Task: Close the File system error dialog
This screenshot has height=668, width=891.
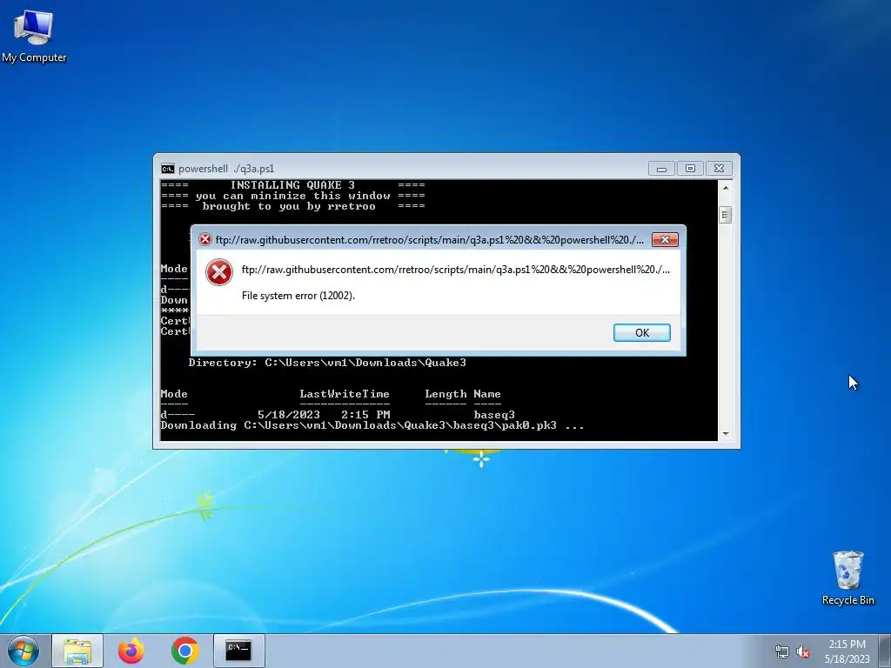Action: (x=665, y=240)
